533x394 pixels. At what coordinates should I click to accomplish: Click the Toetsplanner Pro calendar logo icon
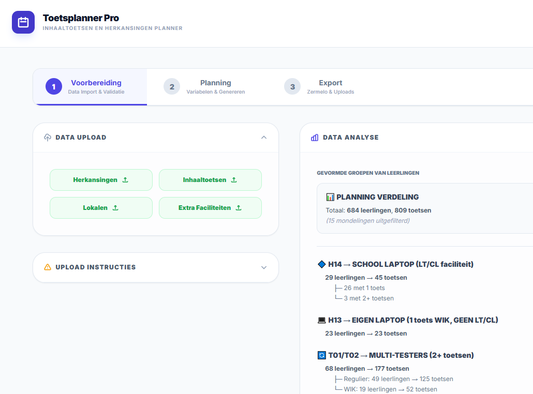[23, 22]
